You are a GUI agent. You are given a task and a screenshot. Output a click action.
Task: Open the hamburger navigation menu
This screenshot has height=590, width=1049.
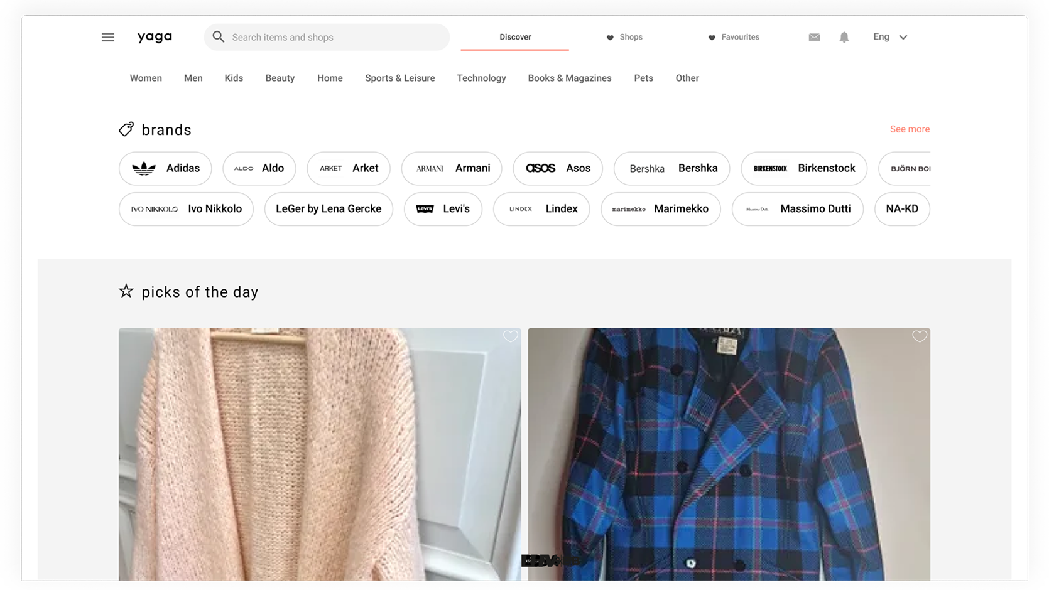click(x=107, y=37)
